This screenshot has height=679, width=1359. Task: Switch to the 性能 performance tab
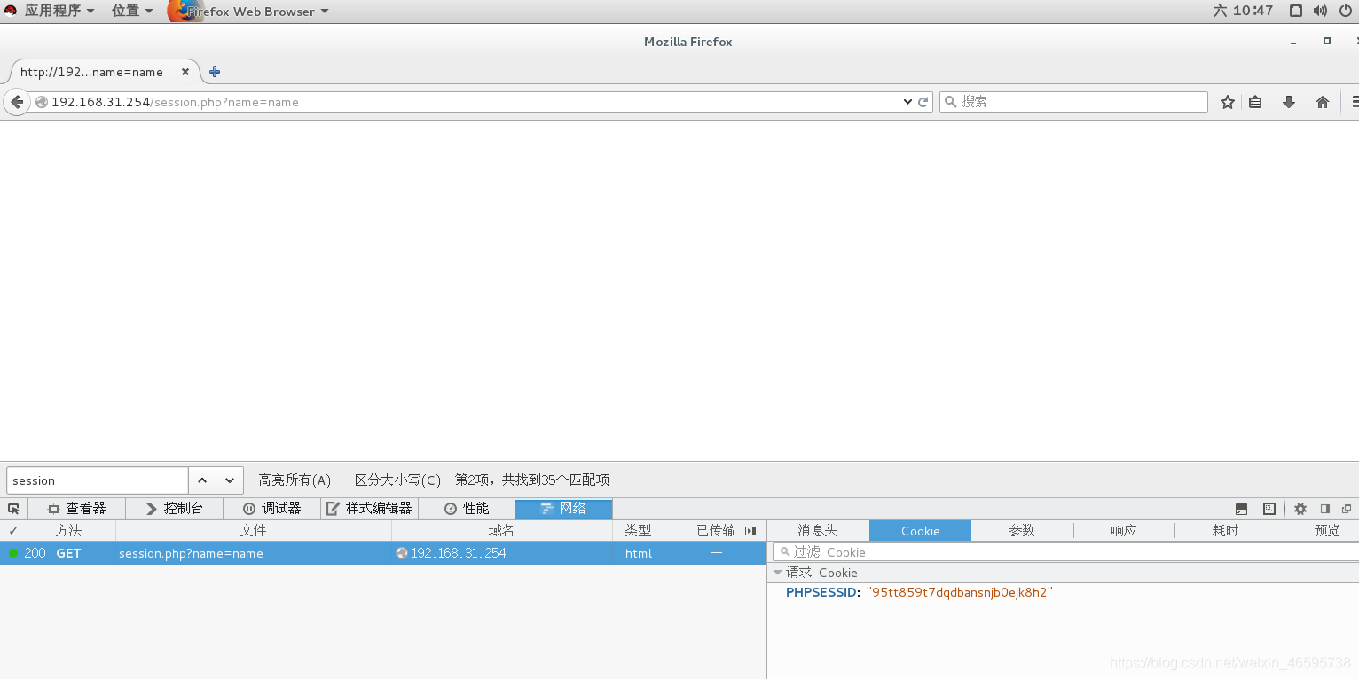(x=467, y=509)
